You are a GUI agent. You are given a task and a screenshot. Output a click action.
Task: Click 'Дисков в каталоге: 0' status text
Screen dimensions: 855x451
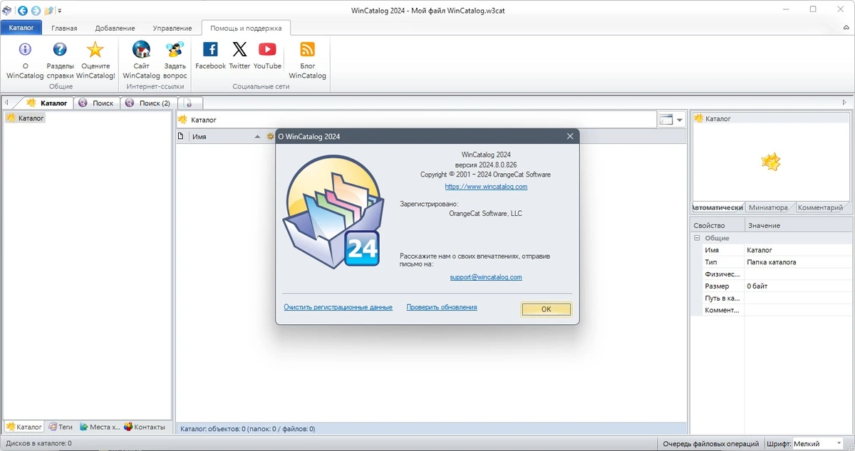[38, 443]
